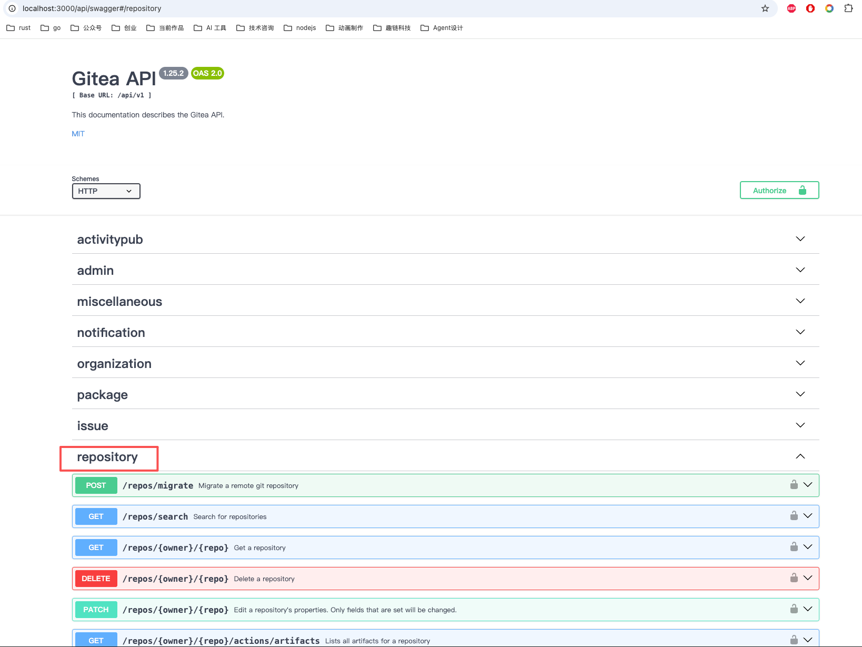Expand the organization section
The height and width of the screenshot is (647, 862).
(446, 363)
